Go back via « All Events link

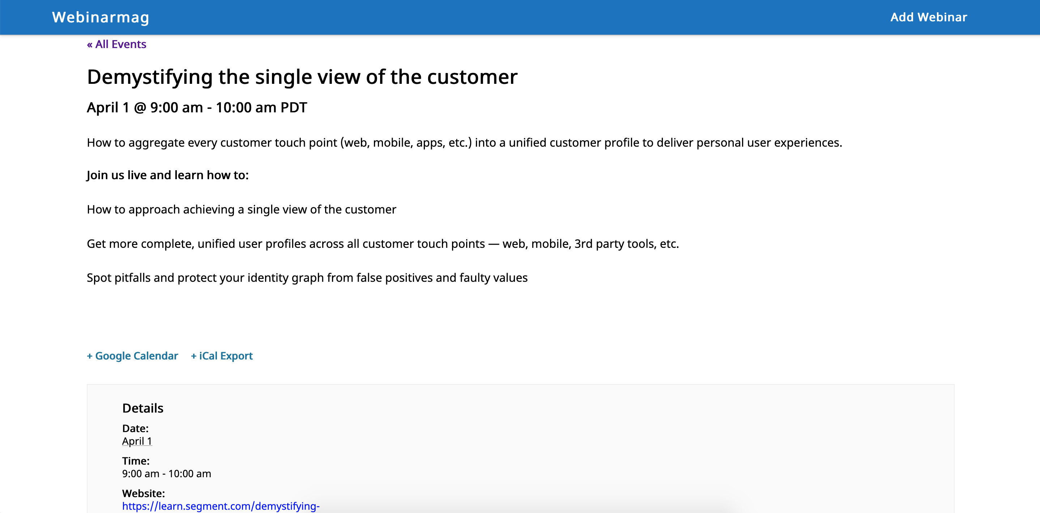point(116,44)
